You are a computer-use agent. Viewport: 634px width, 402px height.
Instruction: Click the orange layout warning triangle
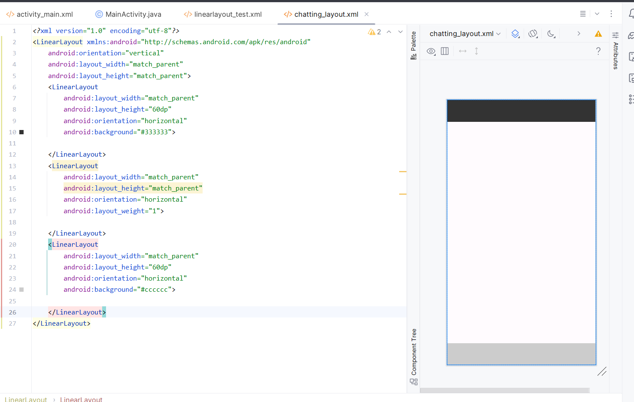(x=598, y=33)
